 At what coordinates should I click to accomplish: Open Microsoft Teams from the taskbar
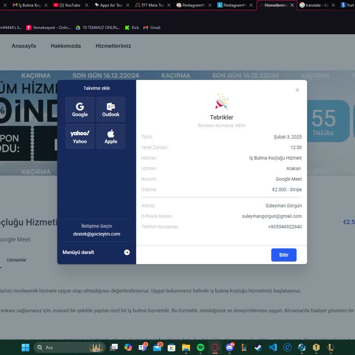(143, 347)
